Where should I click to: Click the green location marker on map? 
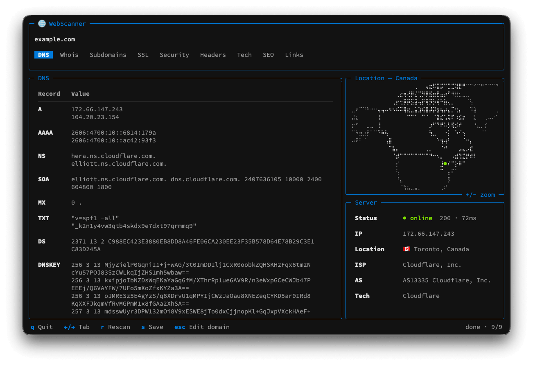click(445, 164)
